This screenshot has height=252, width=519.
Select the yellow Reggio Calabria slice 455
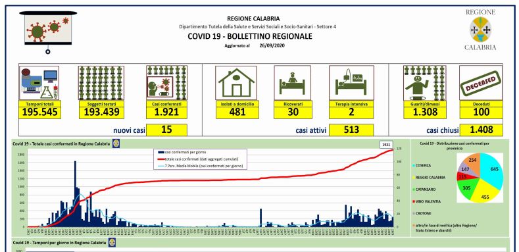(483, 193)
